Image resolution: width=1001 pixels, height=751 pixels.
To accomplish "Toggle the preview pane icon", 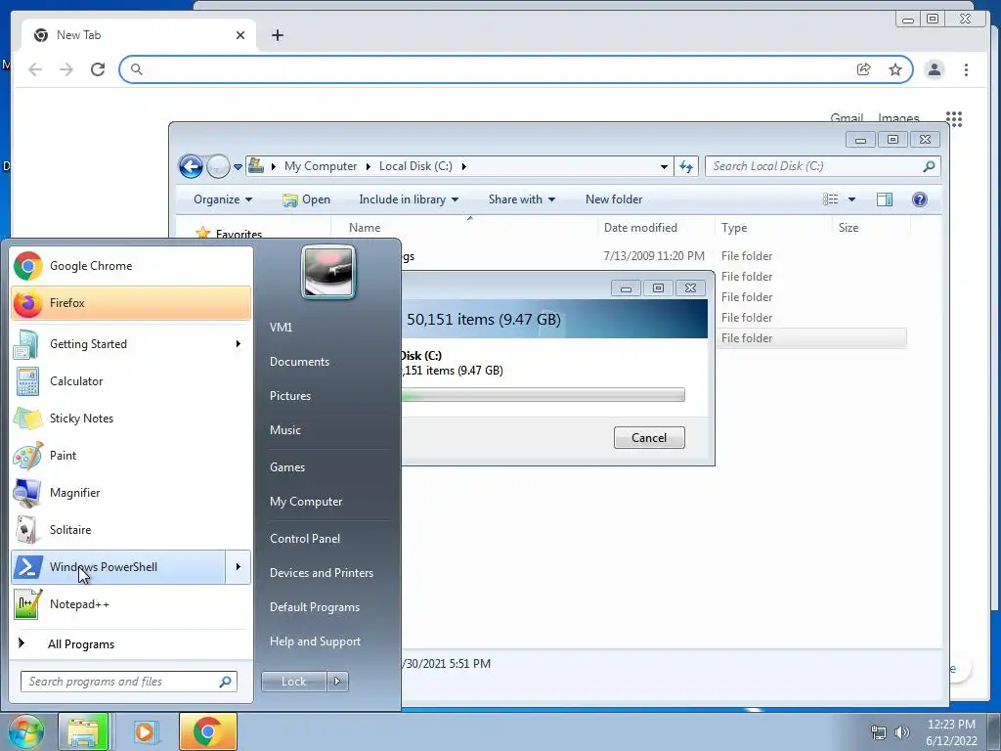I will click(884, 199).
